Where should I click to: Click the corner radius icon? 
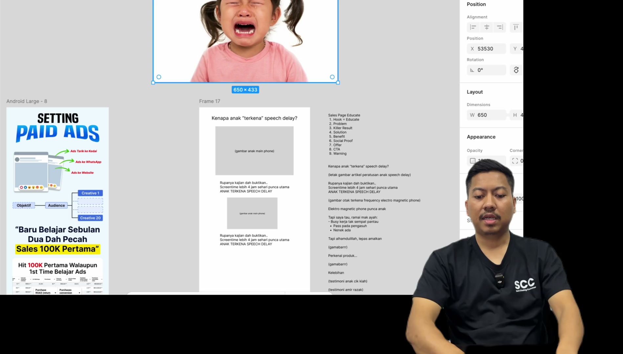click(515, 161)
